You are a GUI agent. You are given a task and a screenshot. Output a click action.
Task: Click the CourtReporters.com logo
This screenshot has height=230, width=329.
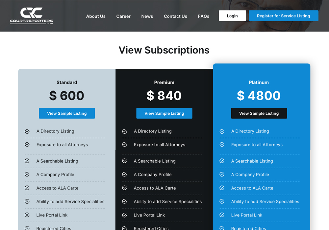pyautogui.click(x=31, y=16)
